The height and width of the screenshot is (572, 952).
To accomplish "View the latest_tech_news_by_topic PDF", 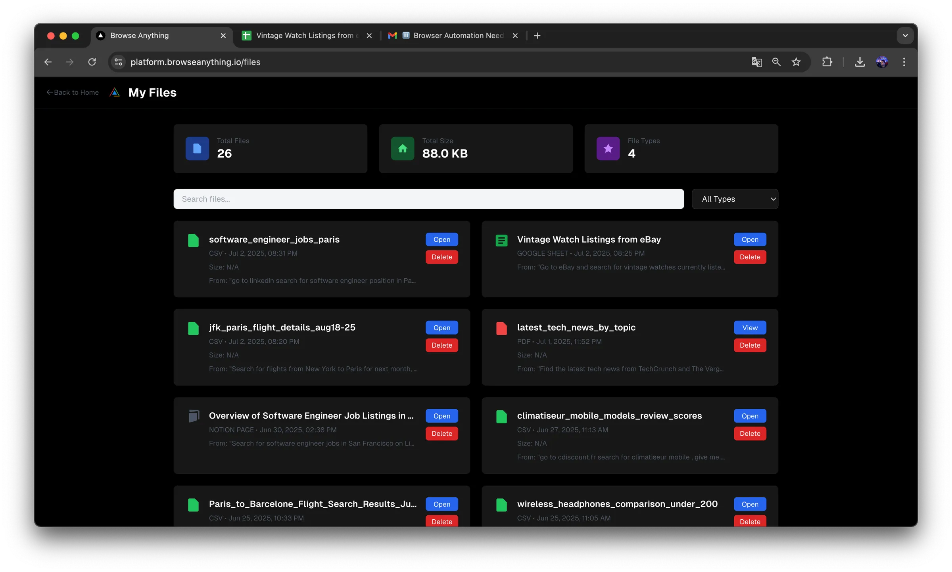I will (750, 328).
